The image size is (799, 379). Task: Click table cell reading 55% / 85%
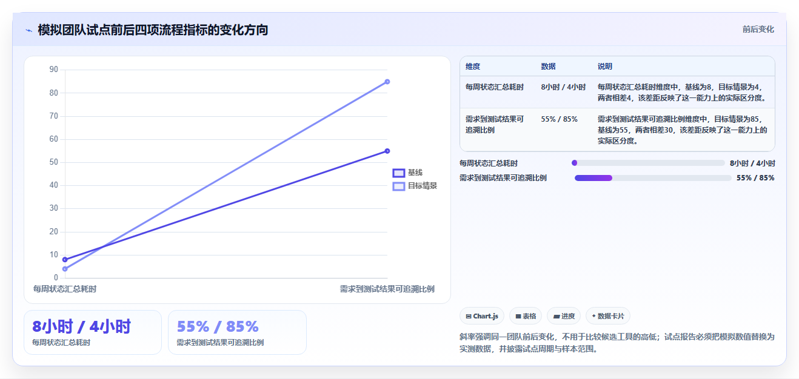[x=559, y=119]
